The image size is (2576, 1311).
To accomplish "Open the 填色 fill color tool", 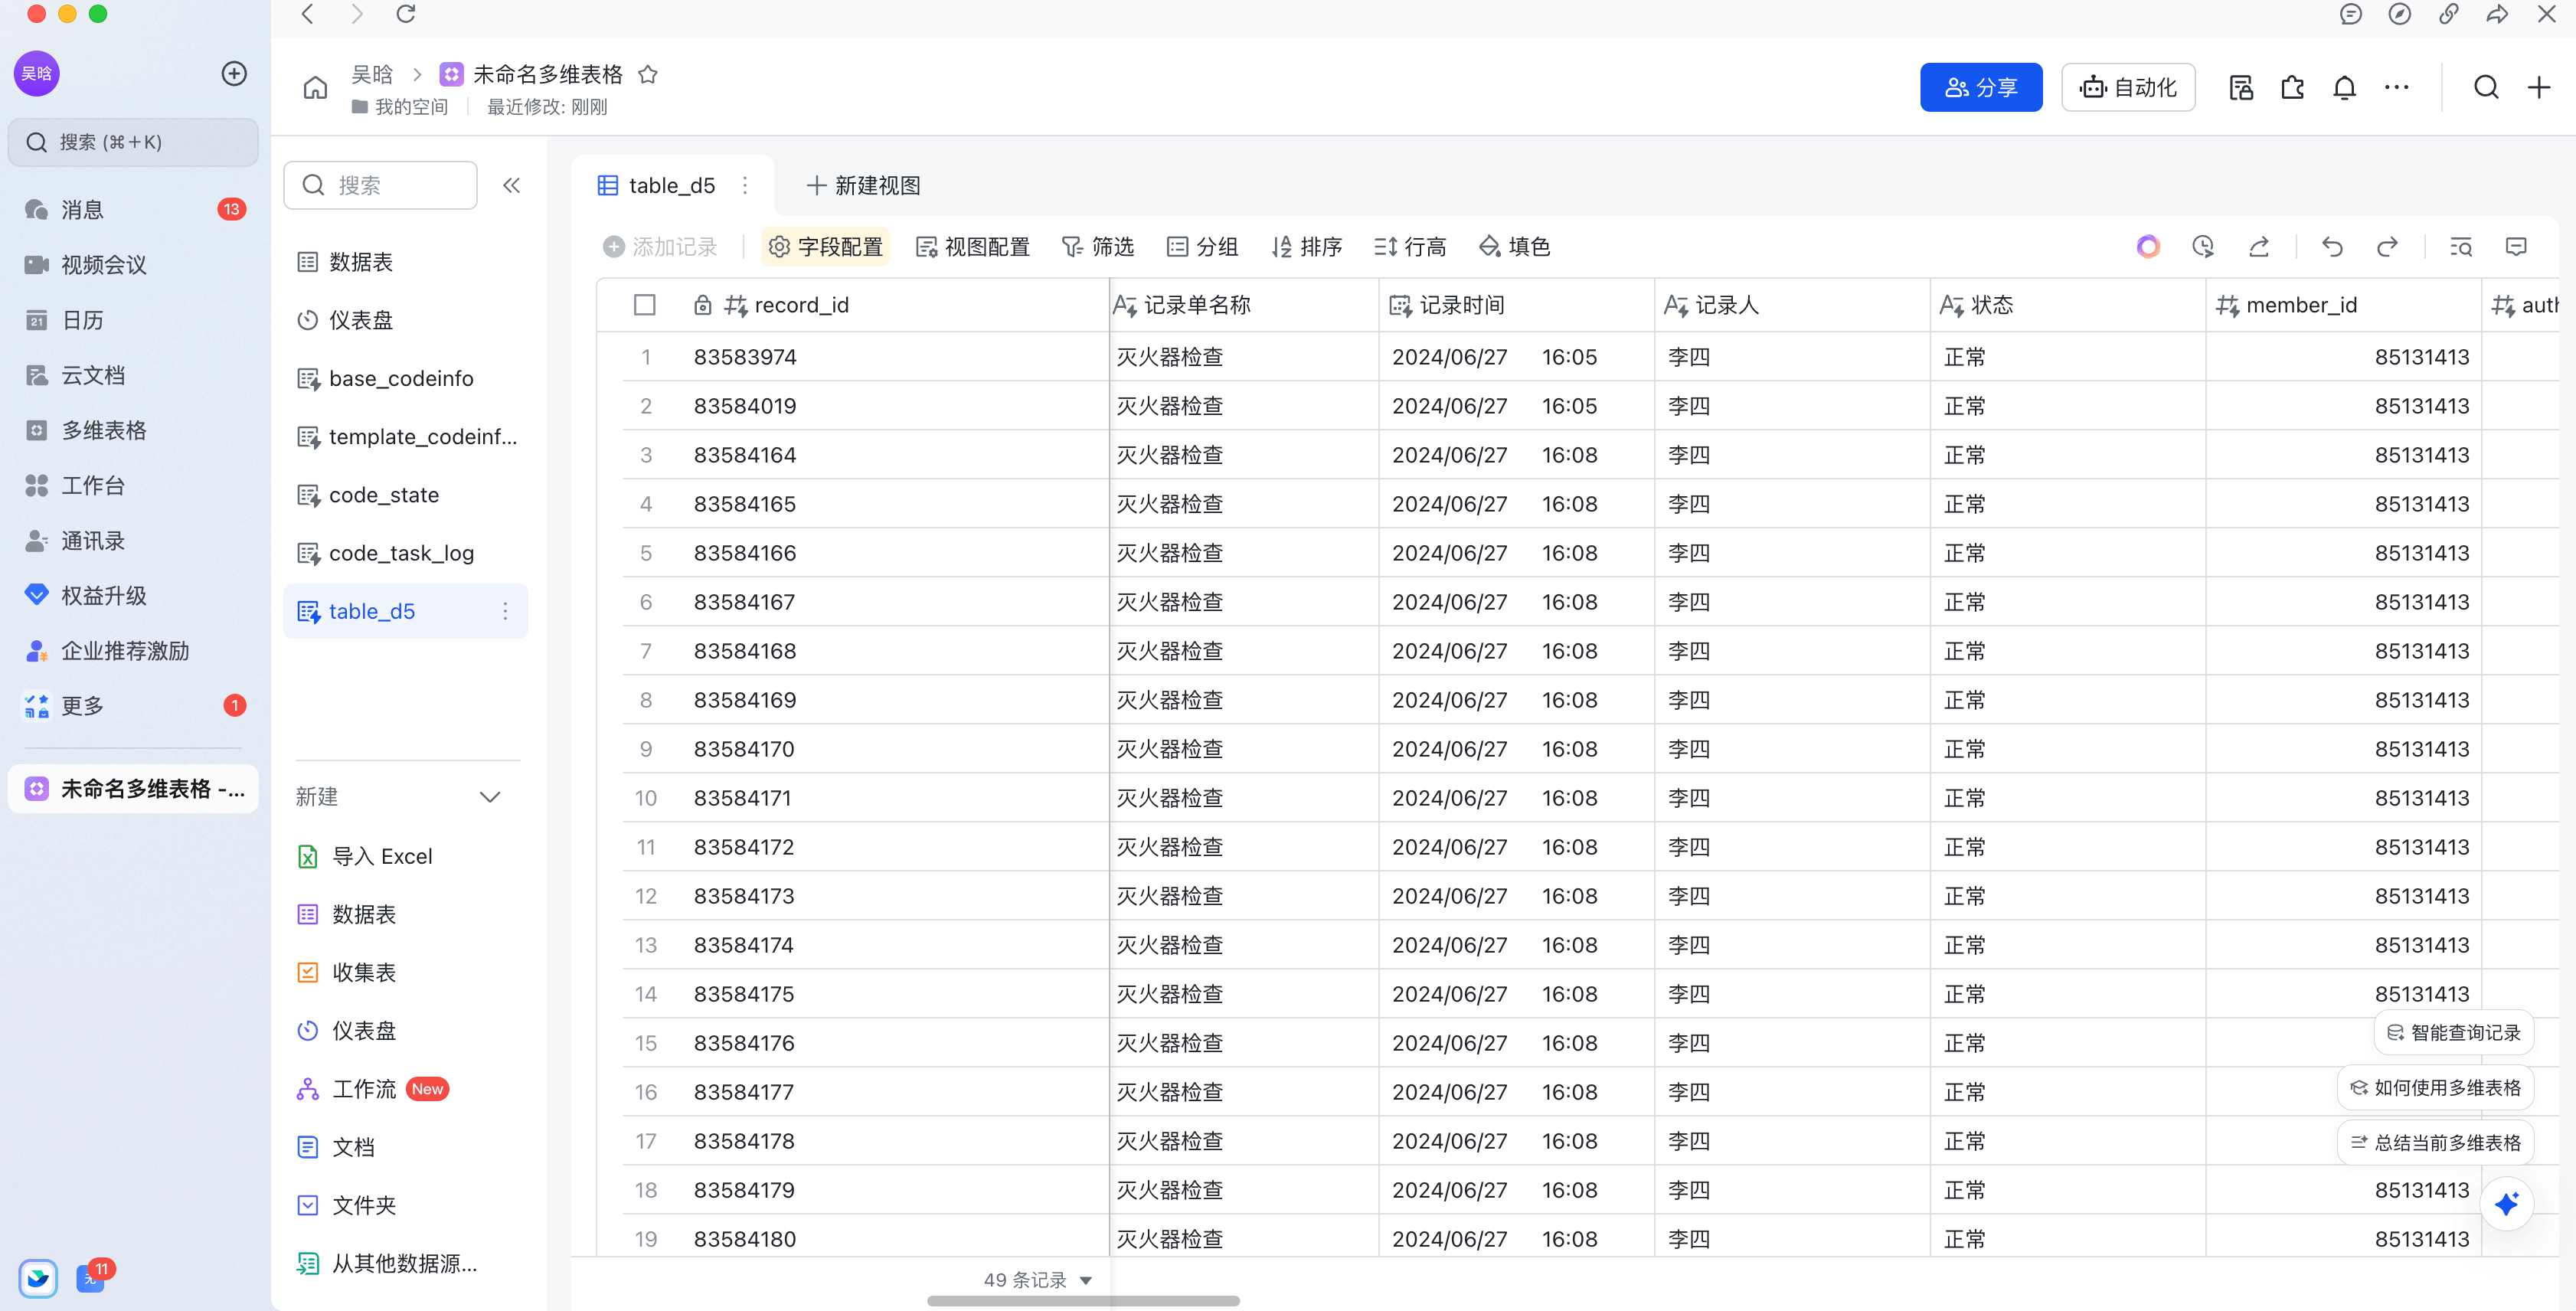I will click(x=1515, y=246).
